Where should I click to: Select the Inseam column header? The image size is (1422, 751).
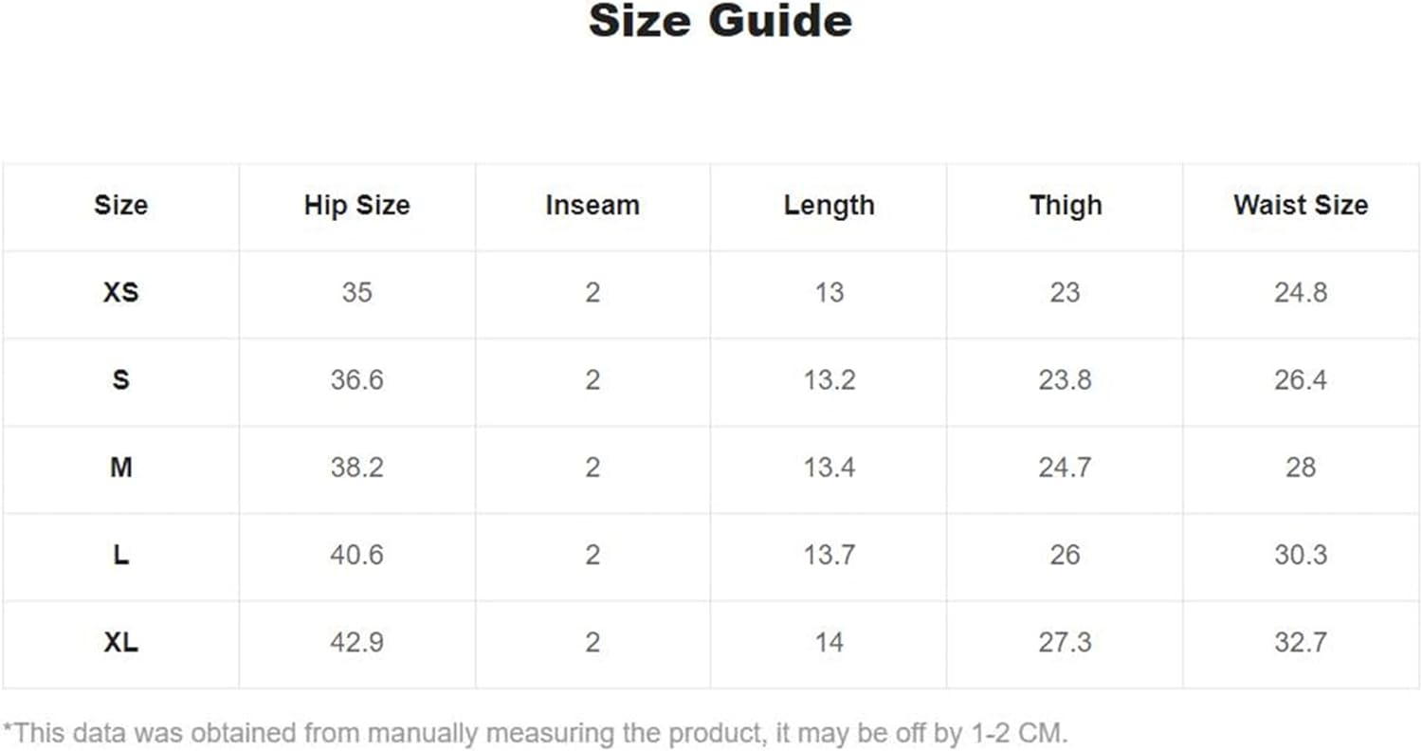click(x=592, y=206)
